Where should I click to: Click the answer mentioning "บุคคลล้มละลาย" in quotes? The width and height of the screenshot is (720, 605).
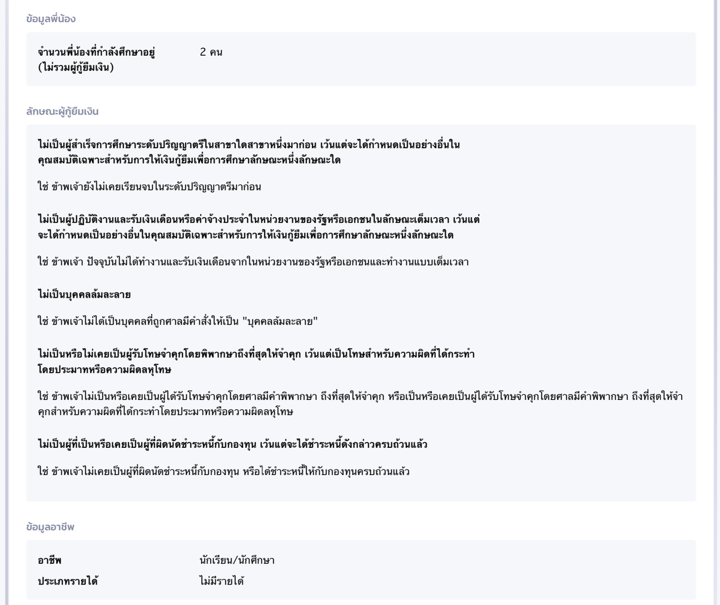pyautogui.click(x=177, y=321)
